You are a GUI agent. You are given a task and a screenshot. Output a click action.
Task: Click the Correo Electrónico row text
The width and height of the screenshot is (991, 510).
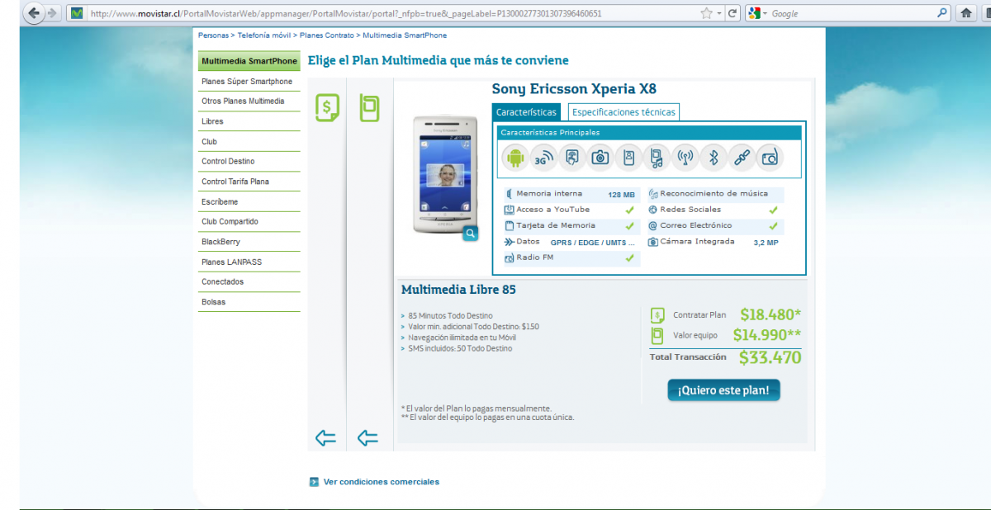point(695,225)
